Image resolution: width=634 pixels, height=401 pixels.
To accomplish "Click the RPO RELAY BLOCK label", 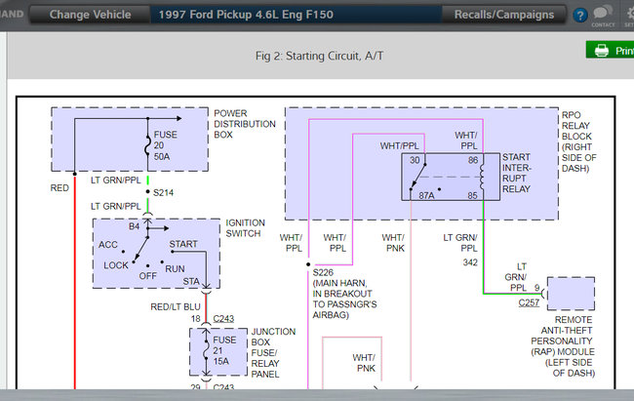I will click(x=578, y=141).
